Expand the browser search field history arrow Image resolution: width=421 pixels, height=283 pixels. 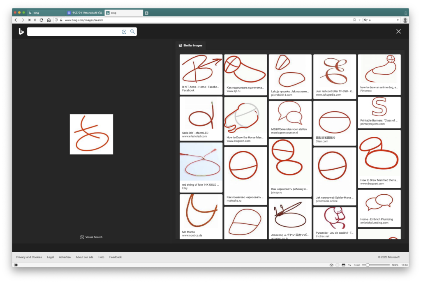398,20
